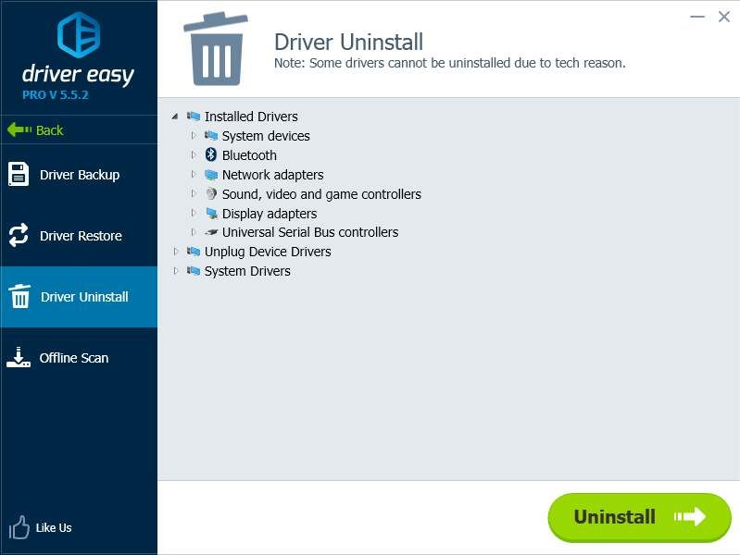Select the System Drivers tree item
740x555 pixels.
247,271
